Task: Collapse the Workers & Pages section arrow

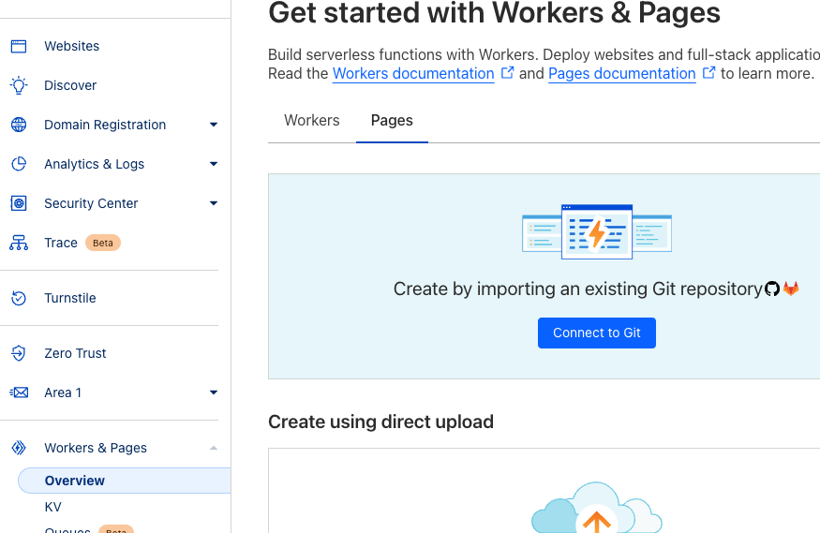Action: pyautogui.click(x=214, y=448)
